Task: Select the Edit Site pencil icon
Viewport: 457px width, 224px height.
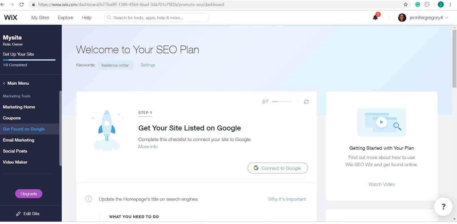Action: [x=19, y=213]
